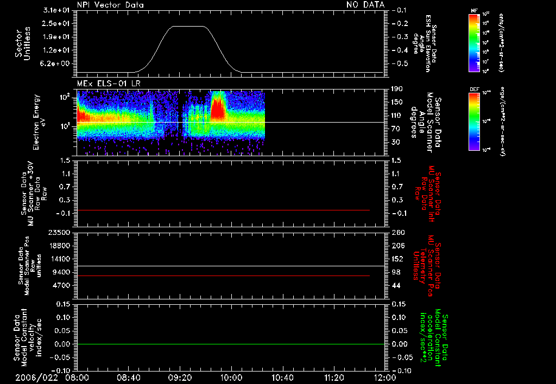Click the '30' scanner angle tick label
Viewport: 556px width, 384px height.
point(396,142)
